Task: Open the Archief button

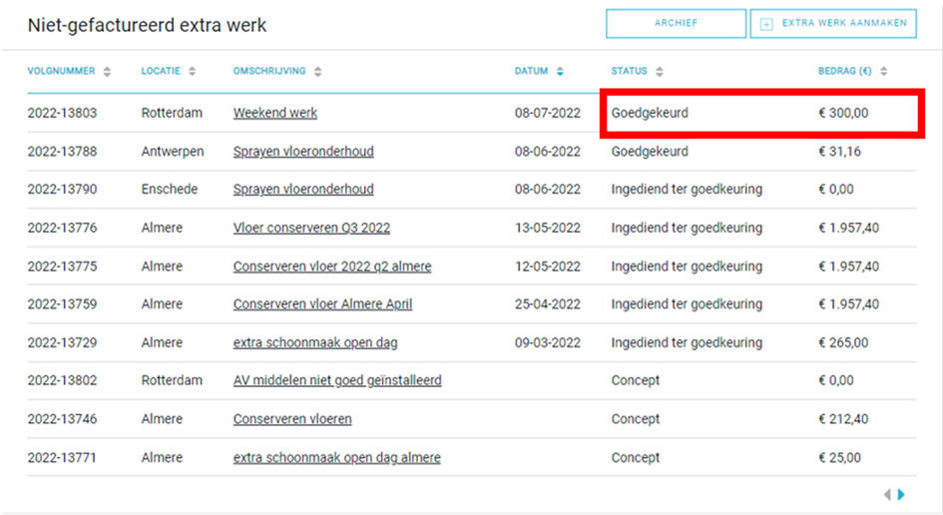Action: (x=676, y=24)
